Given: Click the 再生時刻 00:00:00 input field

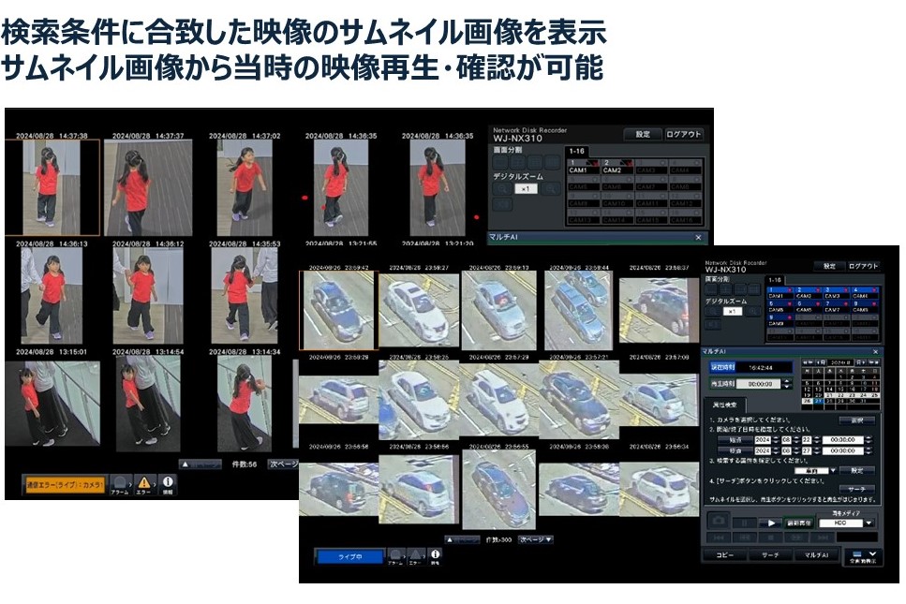Looking at the screenshot, I should (x=760, y=384).
